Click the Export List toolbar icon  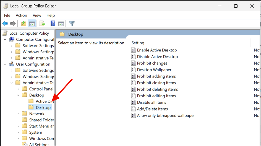42,24
